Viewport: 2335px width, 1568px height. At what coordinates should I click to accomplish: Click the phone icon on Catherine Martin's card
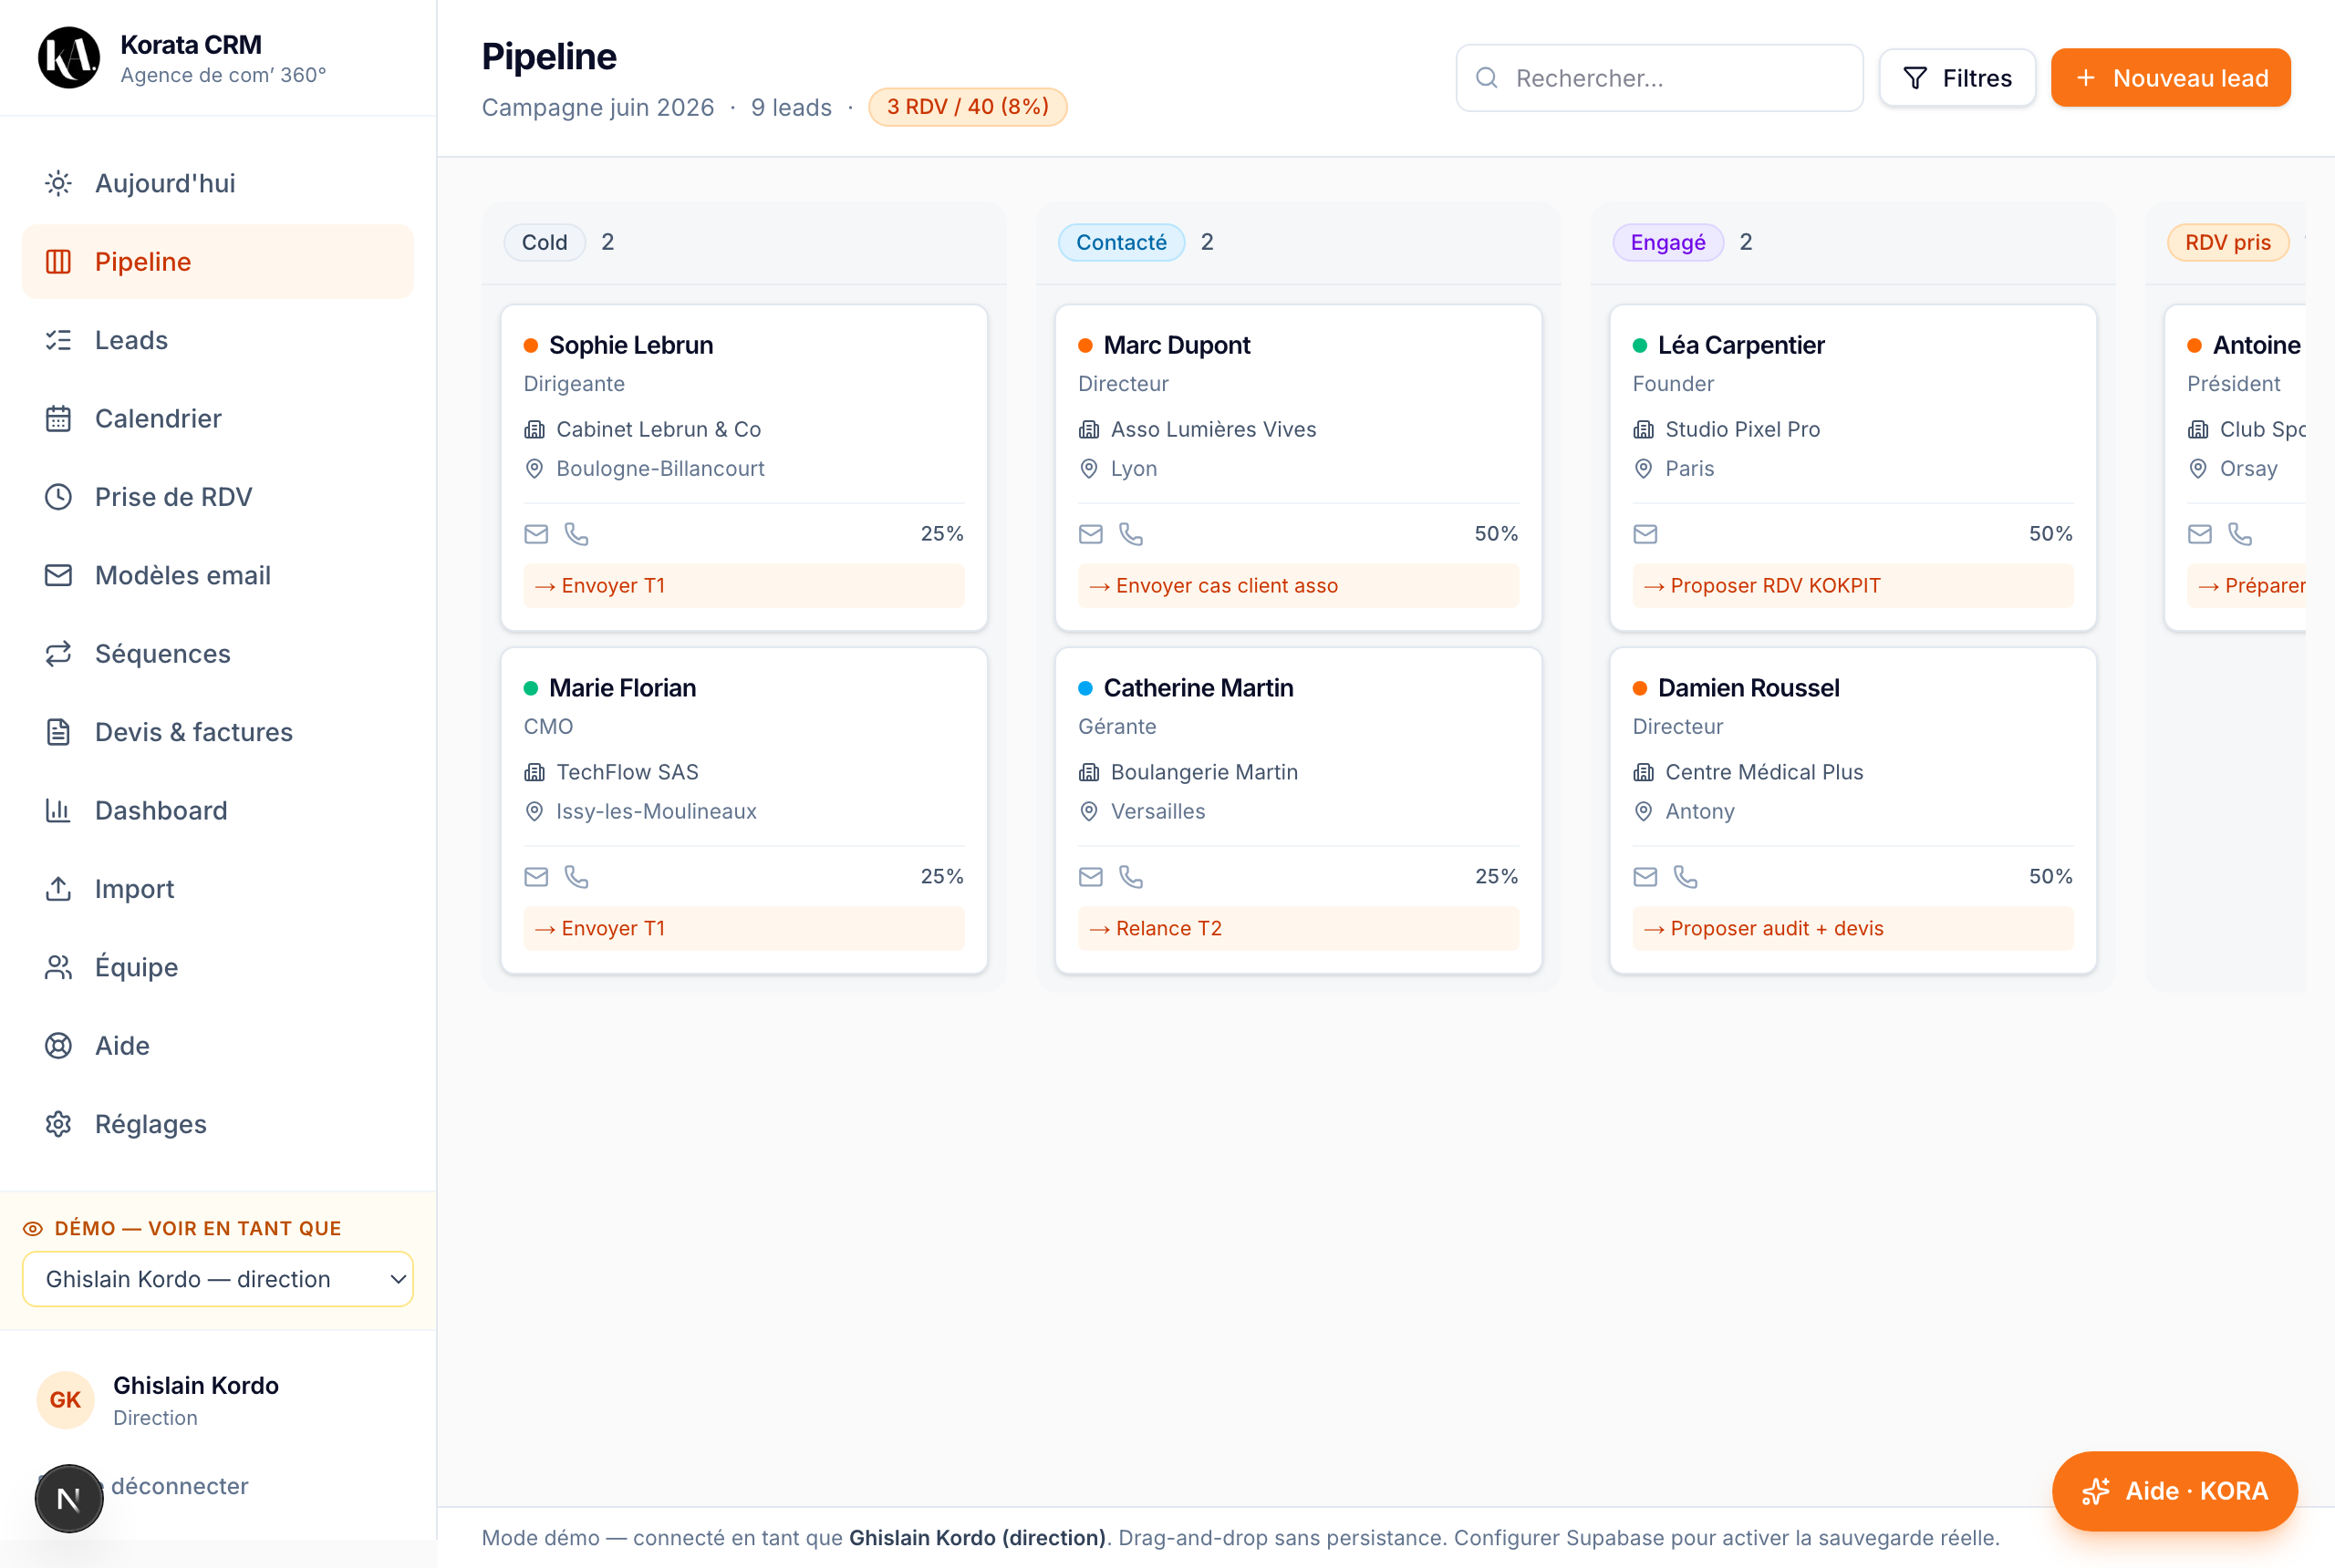pos(1130,877)
